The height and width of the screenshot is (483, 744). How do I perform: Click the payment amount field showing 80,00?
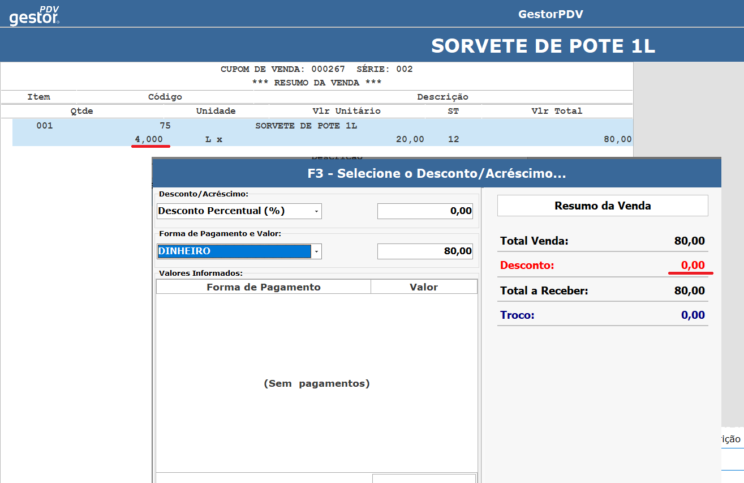pos(425,251)
